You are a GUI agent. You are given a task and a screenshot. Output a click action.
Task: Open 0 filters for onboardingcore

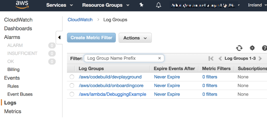210,86
